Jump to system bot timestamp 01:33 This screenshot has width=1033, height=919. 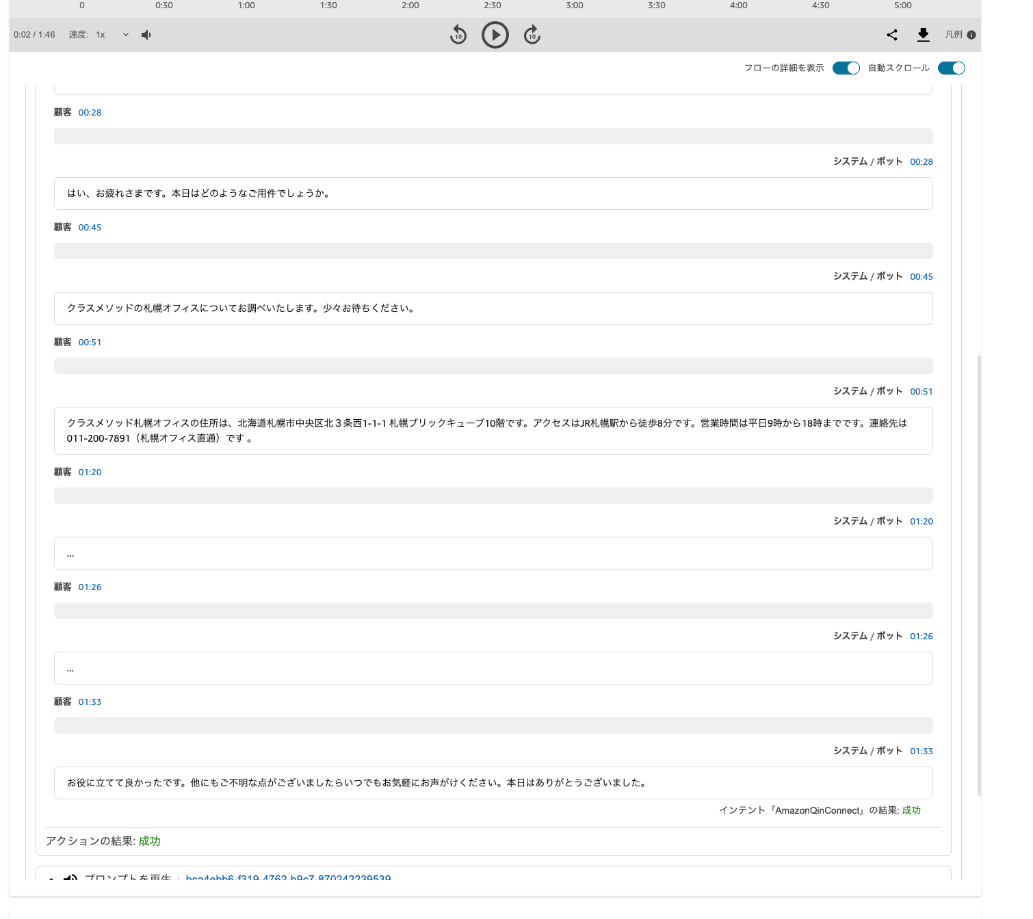921,750
